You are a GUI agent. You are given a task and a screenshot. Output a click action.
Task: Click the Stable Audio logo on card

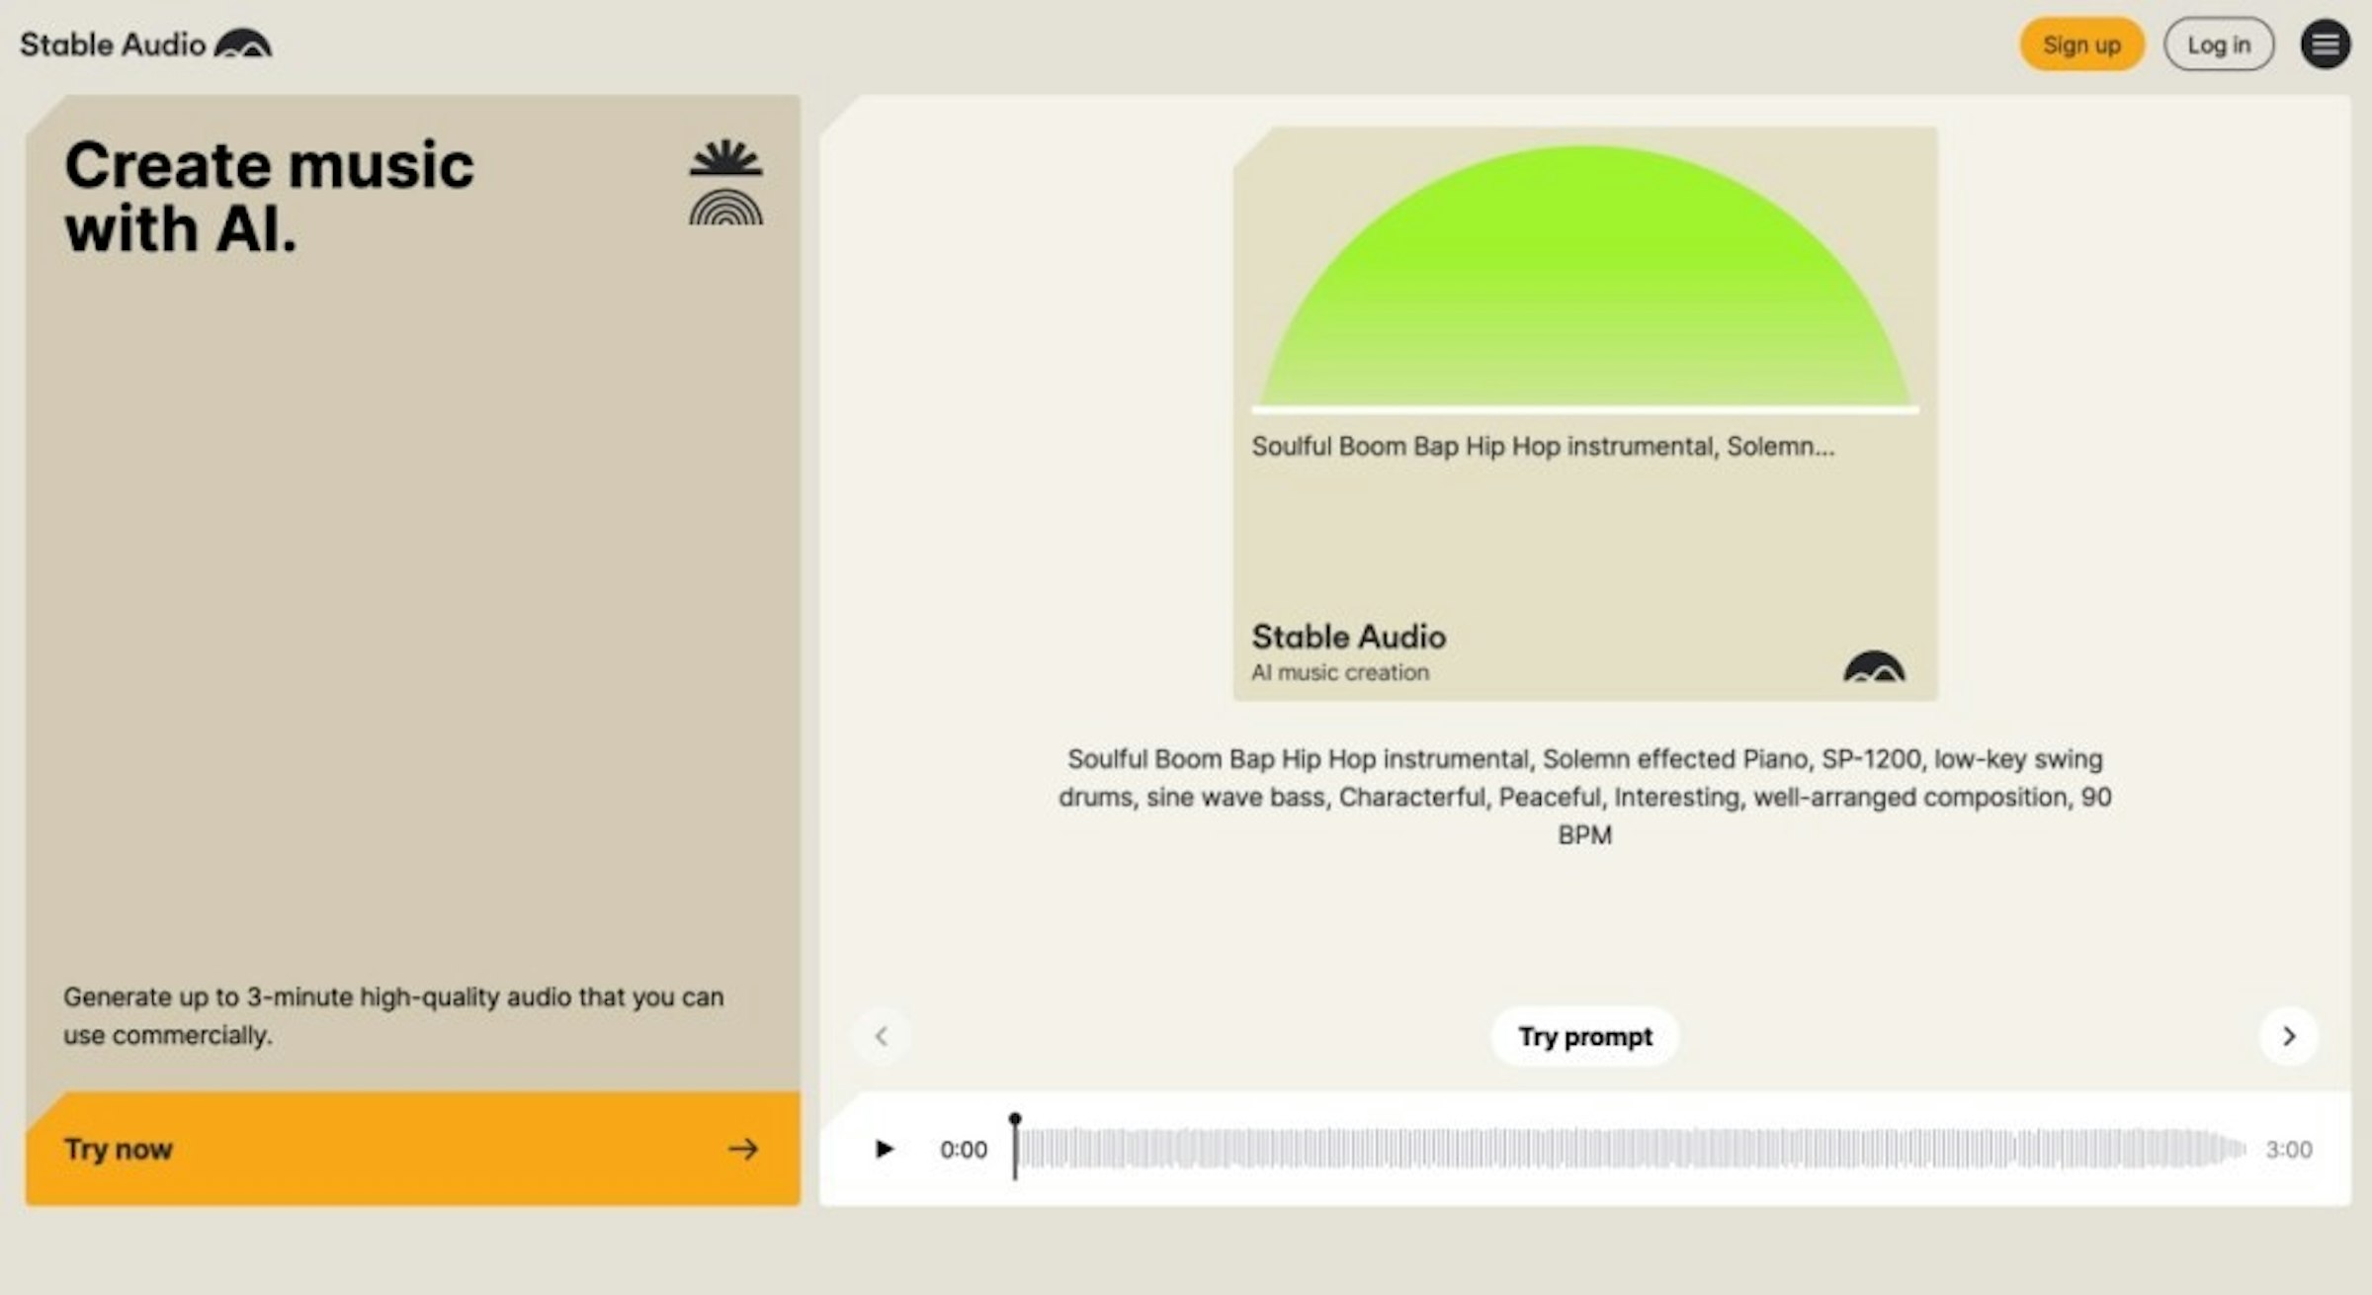point(1874,666)
